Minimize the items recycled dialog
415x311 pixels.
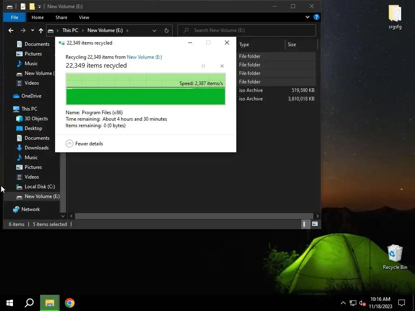(190, 43)
